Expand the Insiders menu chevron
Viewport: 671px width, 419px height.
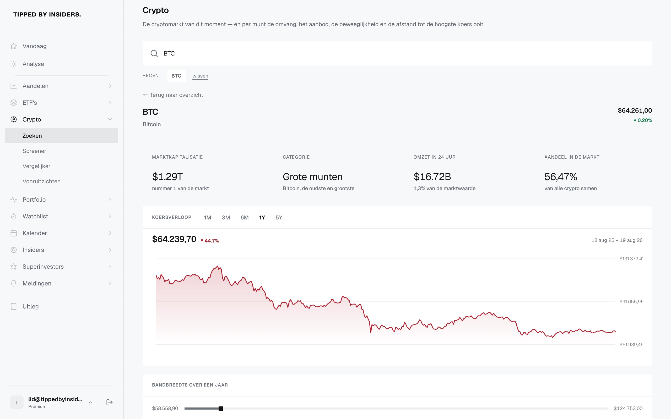coord(110,250)
